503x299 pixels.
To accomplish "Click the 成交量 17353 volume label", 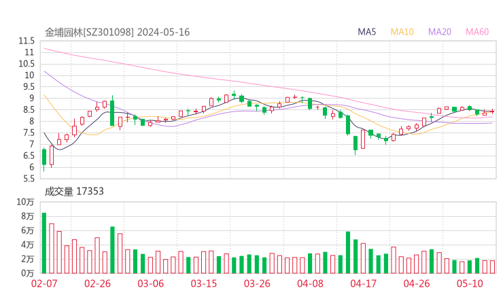I will coord(74,192).
